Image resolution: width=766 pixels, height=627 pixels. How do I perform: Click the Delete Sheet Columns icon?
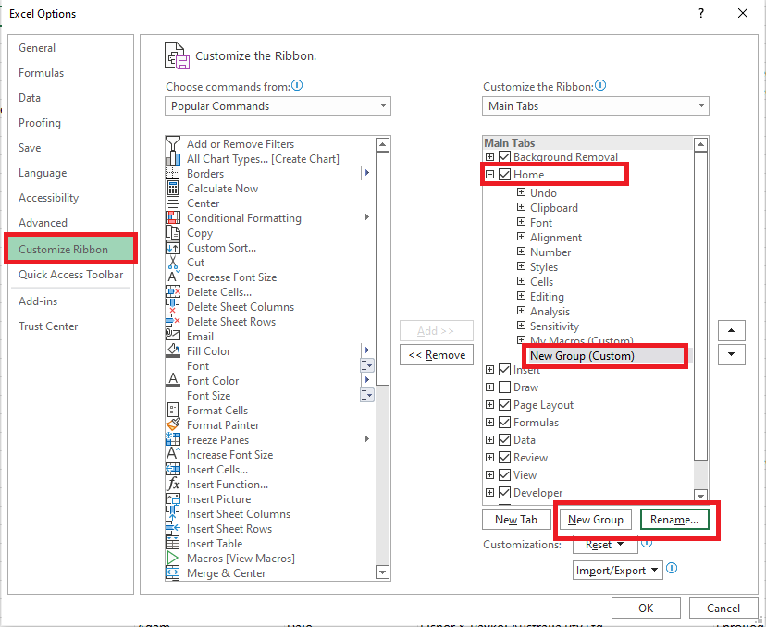(173, 307)
